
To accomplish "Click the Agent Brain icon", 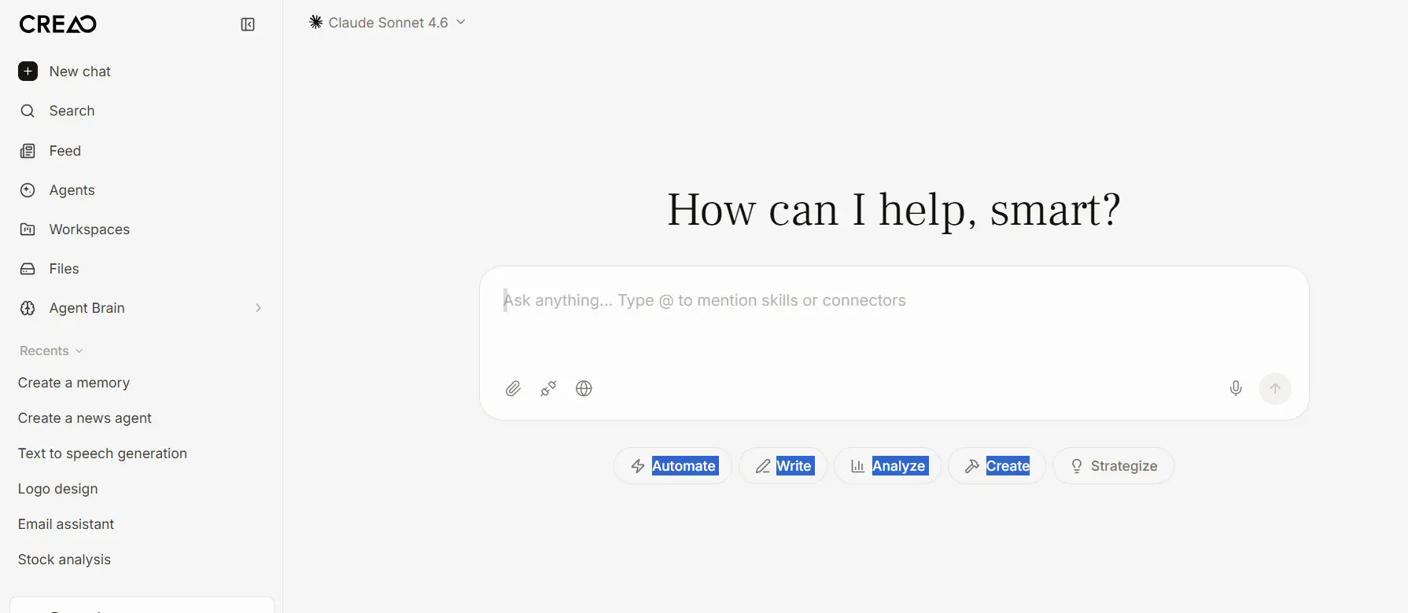I will pyautogui.click(x=28, y=308).
